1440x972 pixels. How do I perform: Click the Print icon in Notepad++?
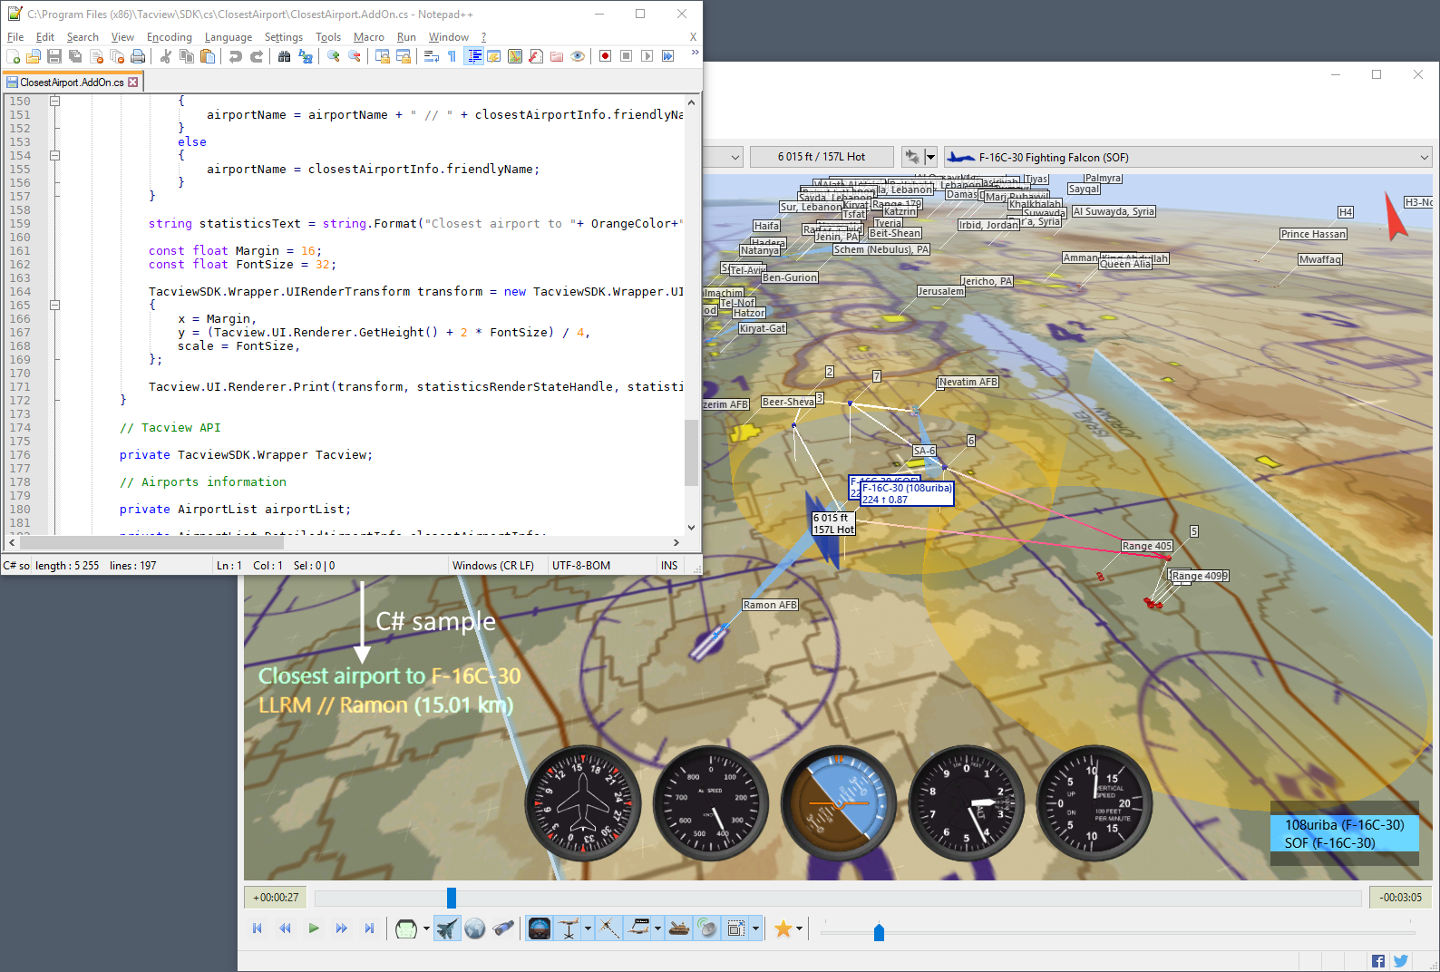click(138, 56)
